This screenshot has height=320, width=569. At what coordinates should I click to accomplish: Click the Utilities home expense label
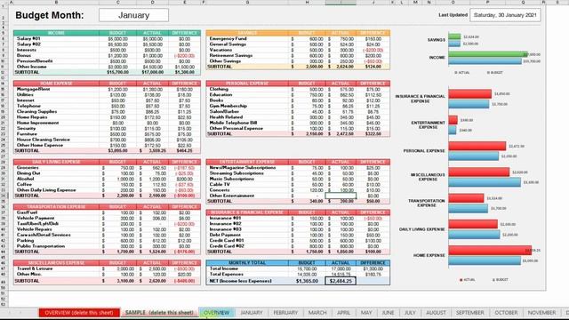coord(25,95)
